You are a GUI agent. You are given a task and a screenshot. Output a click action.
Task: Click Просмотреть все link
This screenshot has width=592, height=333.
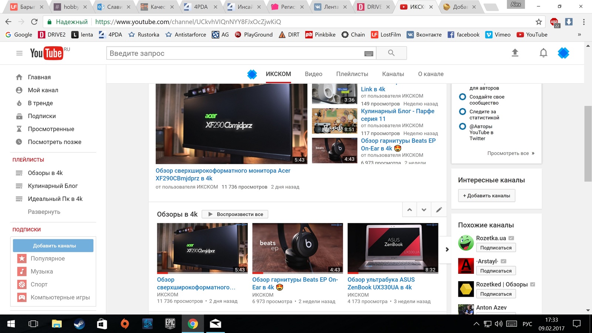(x=511, y=153)
